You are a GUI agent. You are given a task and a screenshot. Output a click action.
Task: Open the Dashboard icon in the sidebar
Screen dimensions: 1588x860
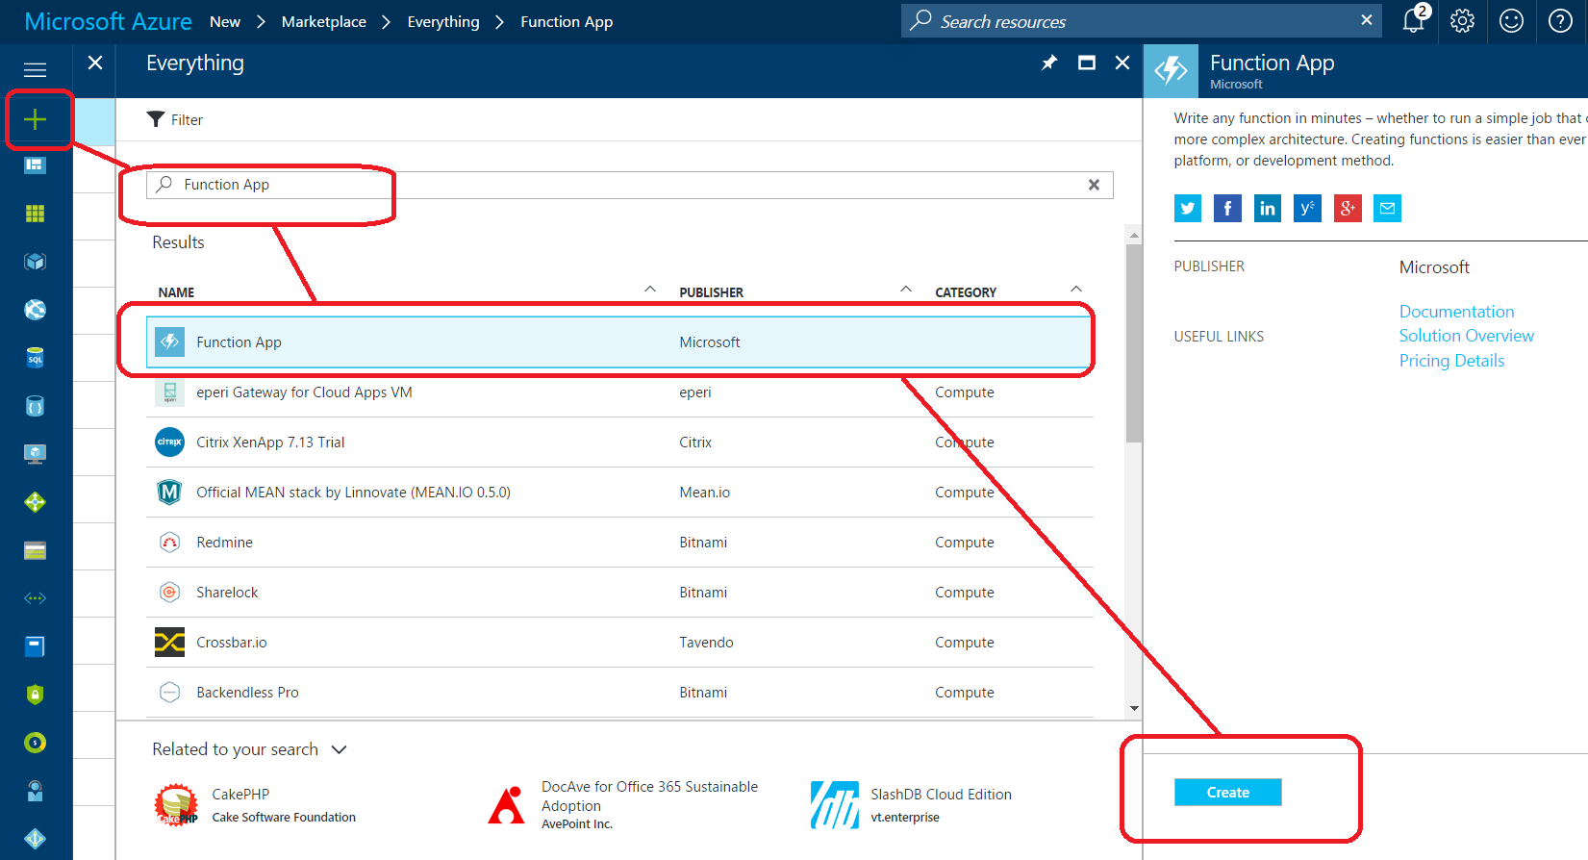point(36,165)
